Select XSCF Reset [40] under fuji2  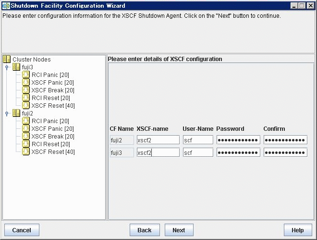coord(53,152)
